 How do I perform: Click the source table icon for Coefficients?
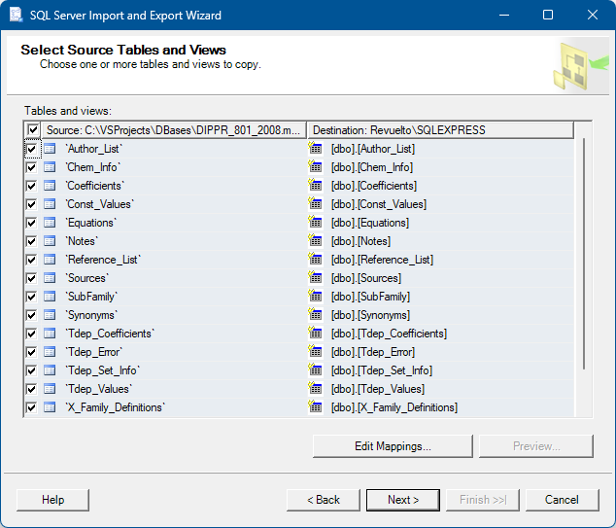pyautogui.click(x=50, y=186)
